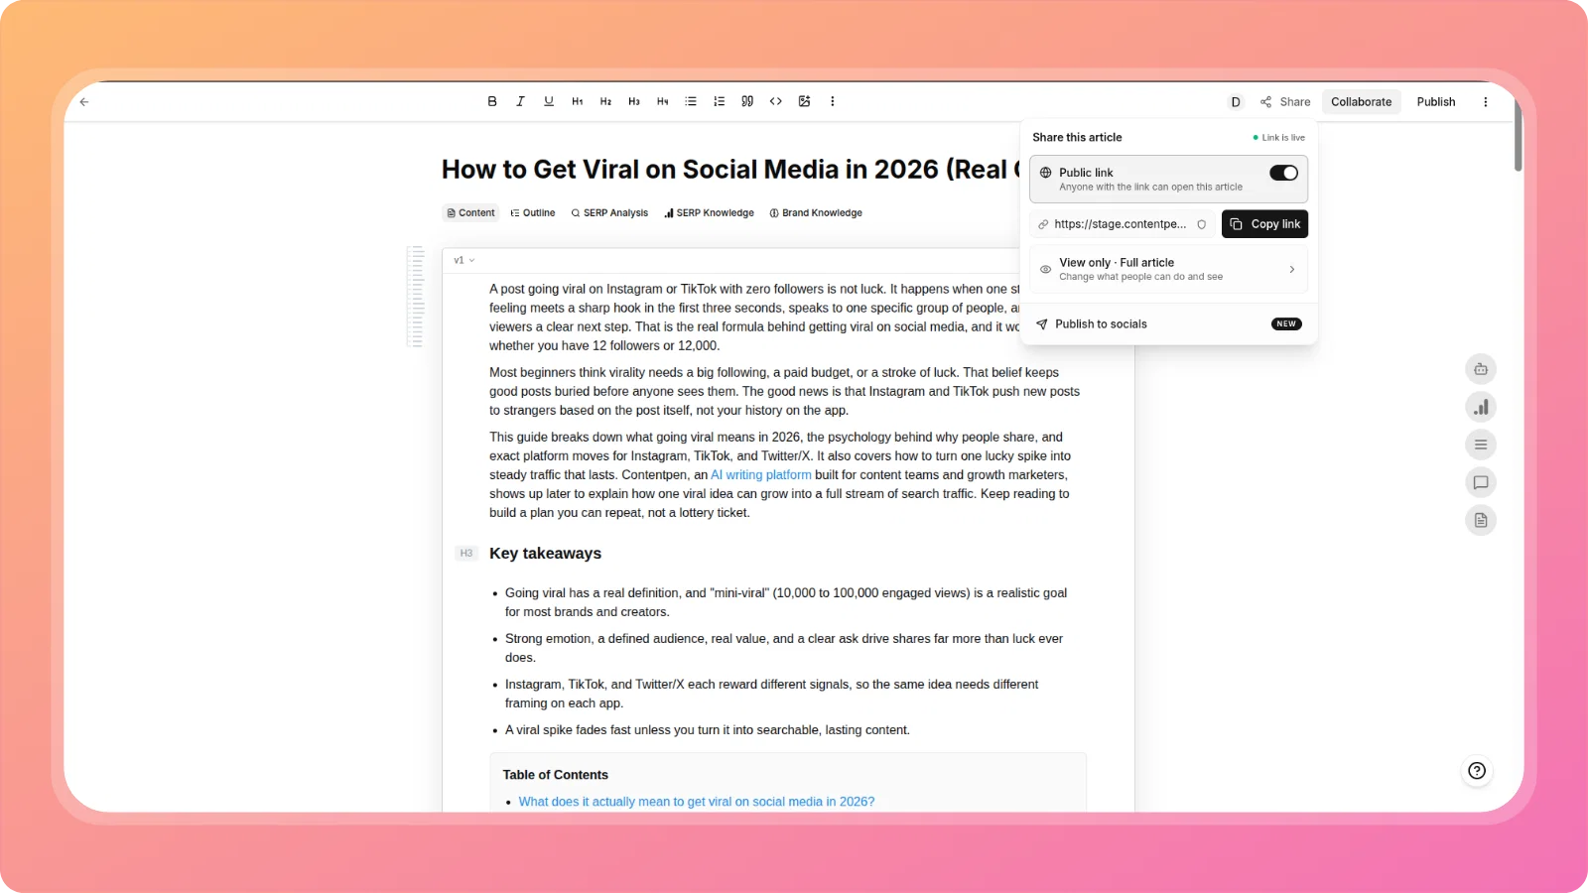Open the lines menu sidebar icon

click(x=1481, y=445)
